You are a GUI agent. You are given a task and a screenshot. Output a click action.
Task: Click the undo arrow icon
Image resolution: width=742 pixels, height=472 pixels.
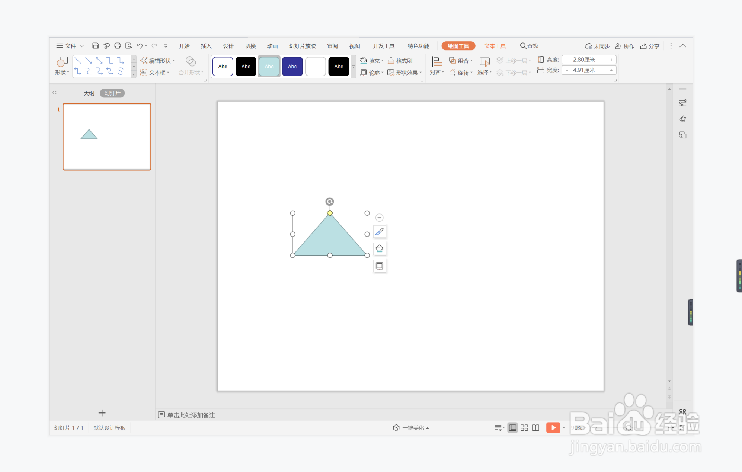[140, 46]
